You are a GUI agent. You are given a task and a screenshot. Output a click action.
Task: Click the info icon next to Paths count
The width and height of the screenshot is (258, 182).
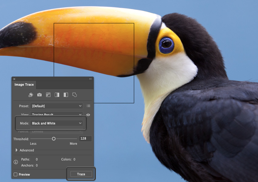(15, 161)
